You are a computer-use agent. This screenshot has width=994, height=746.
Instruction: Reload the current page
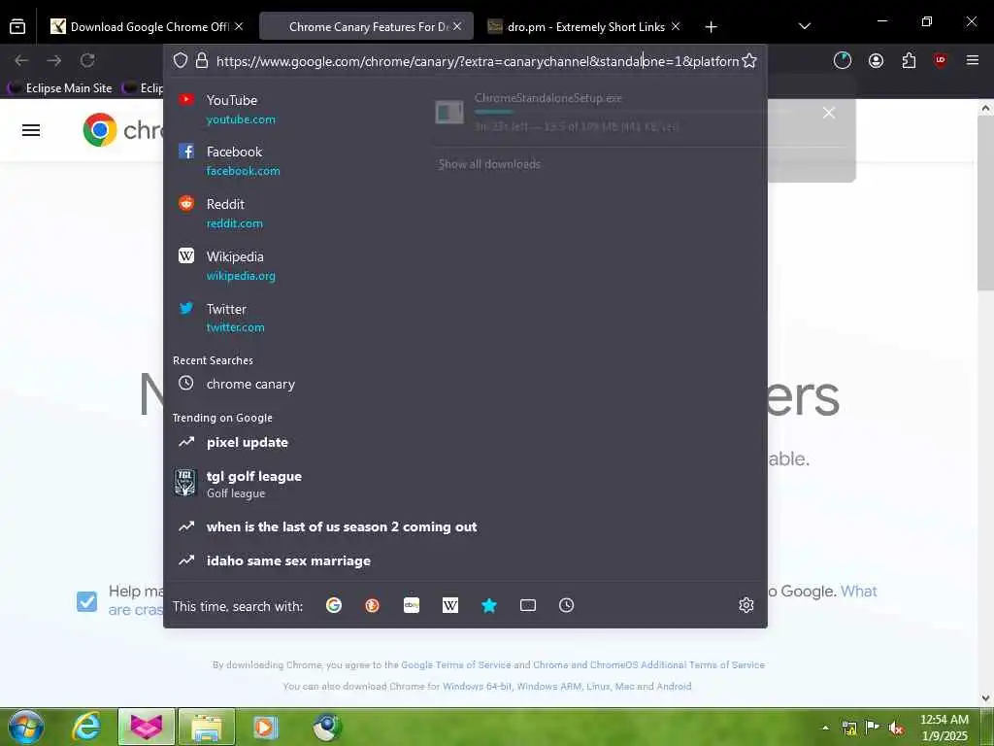click(x=87, y=61)
